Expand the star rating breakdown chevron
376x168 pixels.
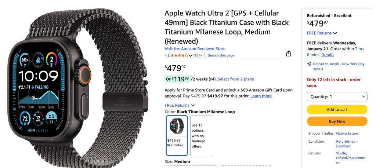[191, 56]
